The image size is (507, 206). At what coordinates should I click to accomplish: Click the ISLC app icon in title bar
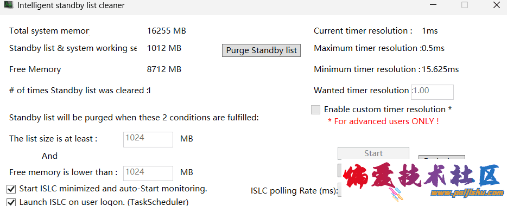8,5
